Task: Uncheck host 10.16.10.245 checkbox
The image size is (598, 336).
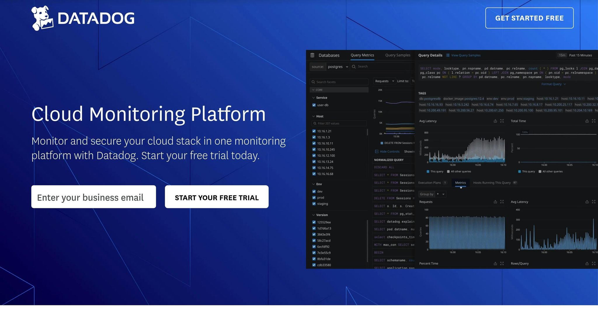Action: click(314, 149)
